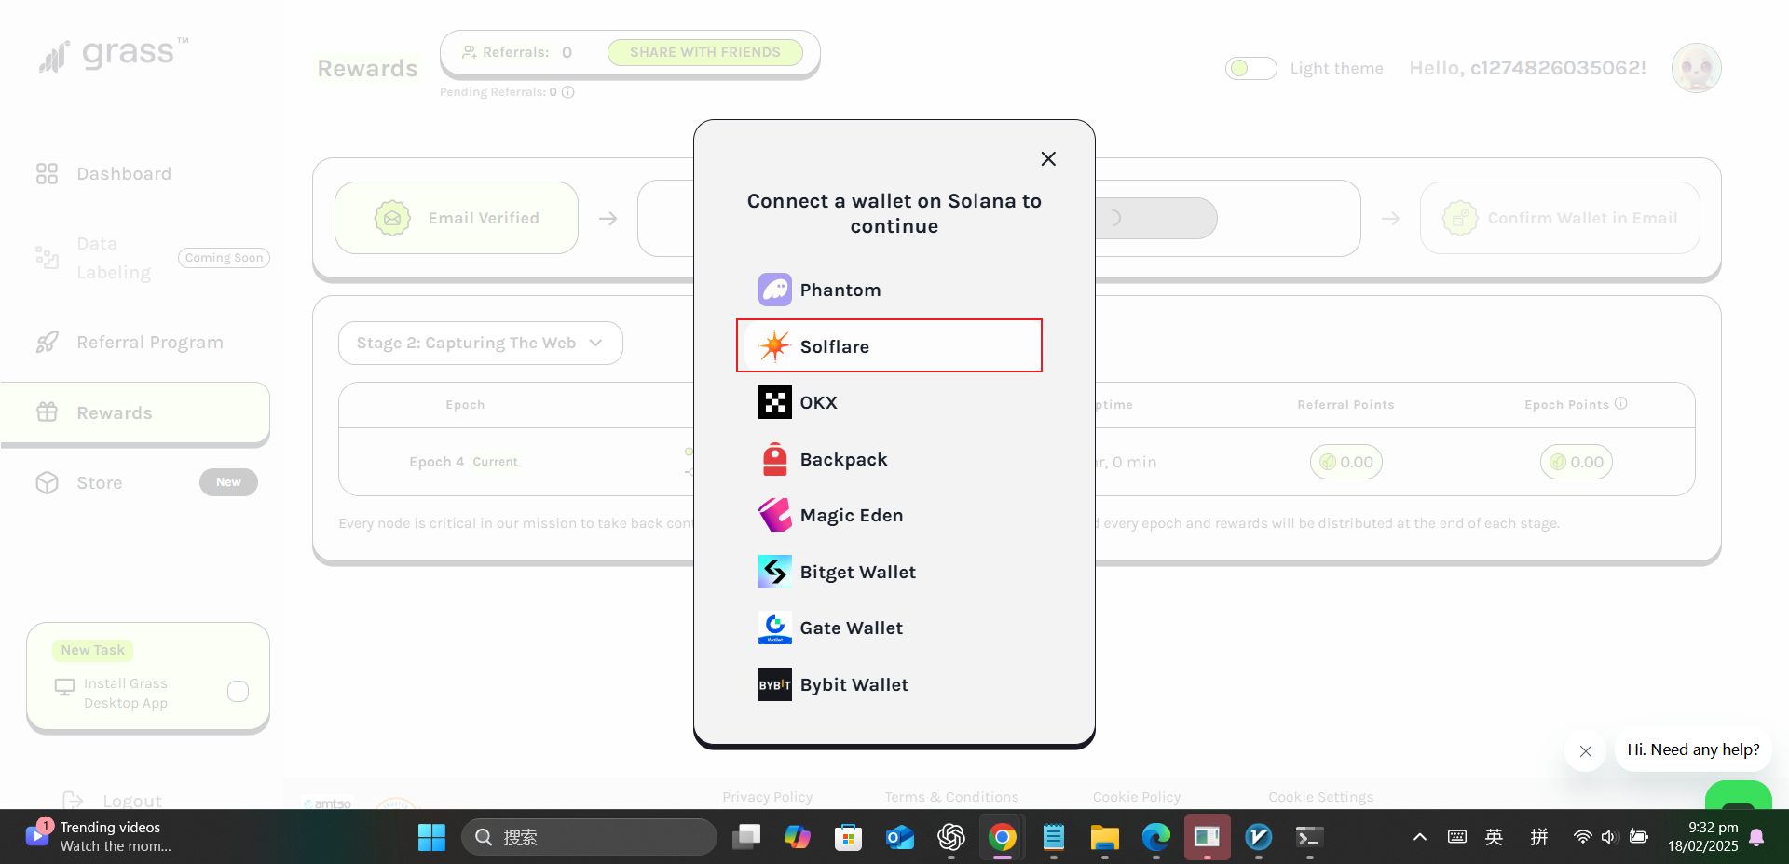Open Task View from taskbar
The width and height of the screenshot is (1789, 864).
[x=746, y=837]
